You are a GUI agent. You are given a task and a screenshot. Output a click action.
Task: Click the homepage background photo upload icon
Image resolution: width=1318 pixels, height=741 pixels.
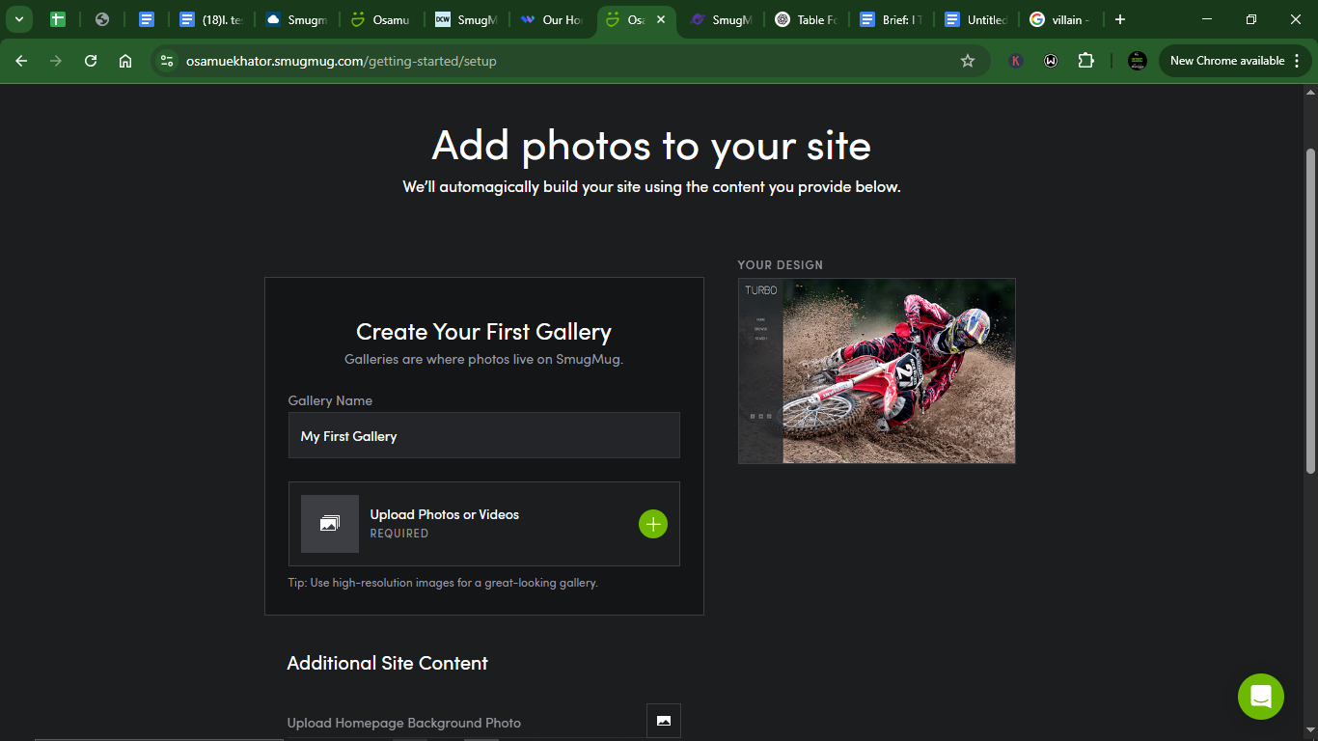coord(664,721)
